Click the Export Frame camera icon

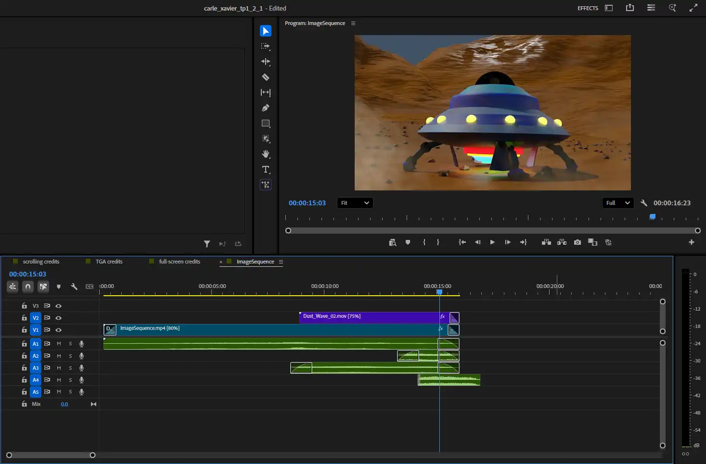pos(577,242)
